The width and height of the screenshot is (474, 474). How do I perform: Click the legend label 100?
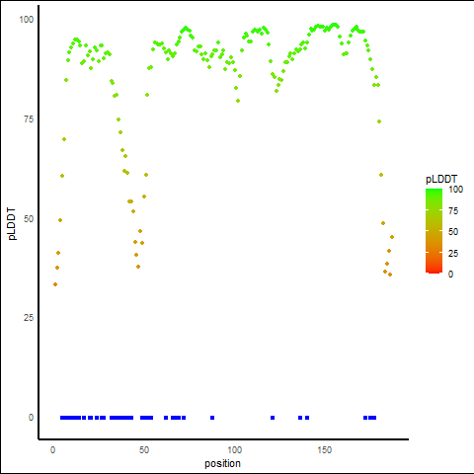coord(455,190)
